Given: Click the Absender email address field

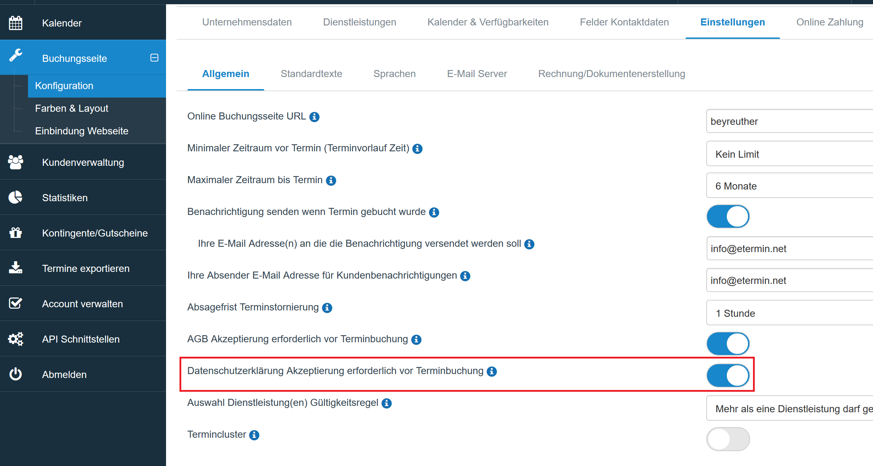Looking at the screenshot, I should [x=790, y=280].
